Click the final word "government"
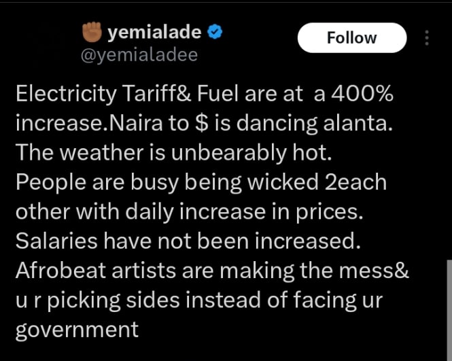 click(77, 329)
